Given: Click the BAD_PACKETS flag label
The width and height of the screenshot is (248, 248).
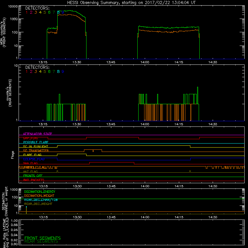Looking at the screenshot, I should point(34,180).
